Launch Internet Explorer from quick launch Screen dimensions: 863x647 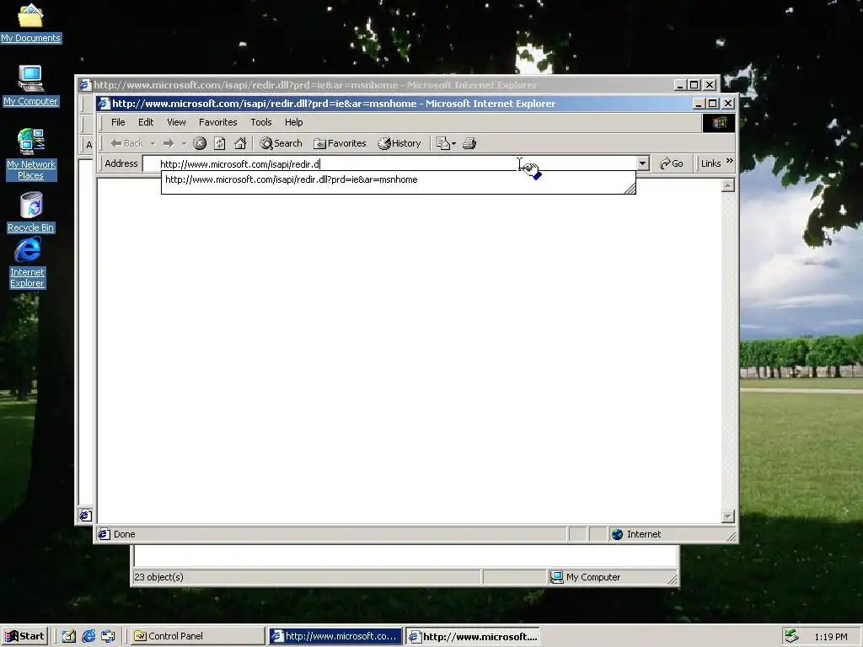(x=88, y=636)
